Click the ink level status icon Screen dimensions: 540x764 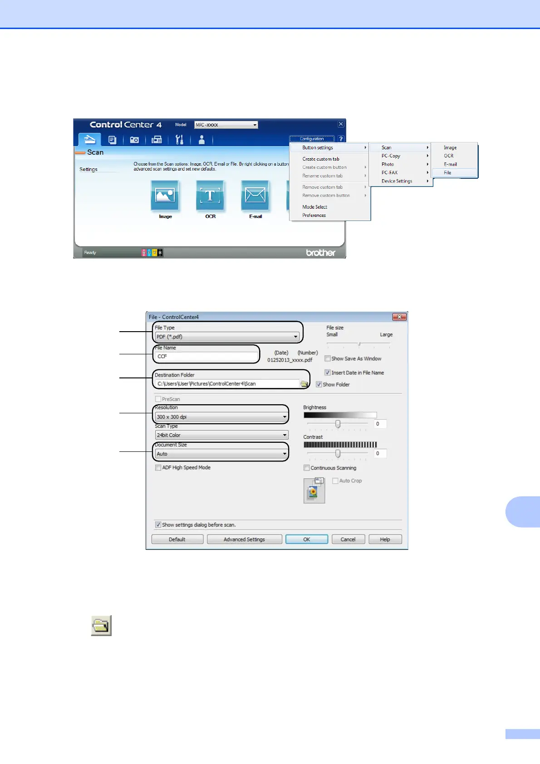pyautogui.click(x=152, y=253)
